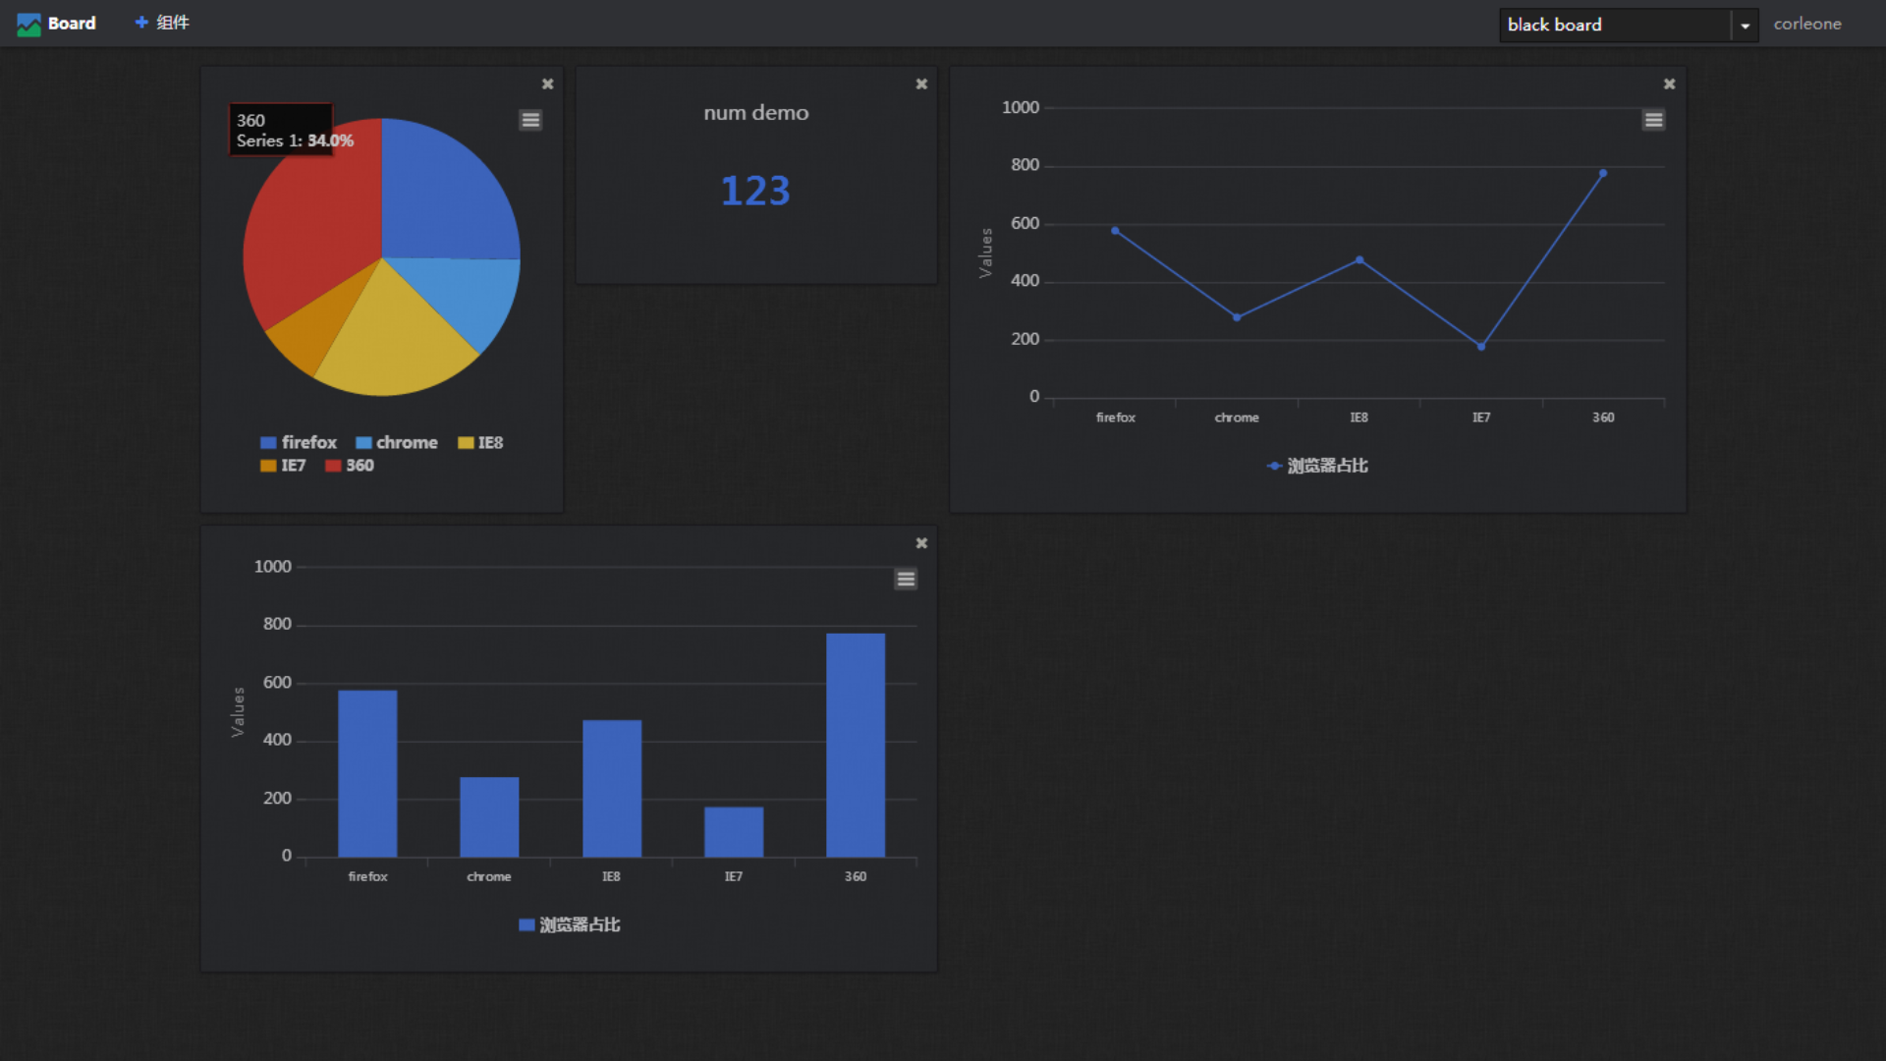Click the 360 bar in the bar chart
The image size is (1886, 1061).
[x=855, y=745]
